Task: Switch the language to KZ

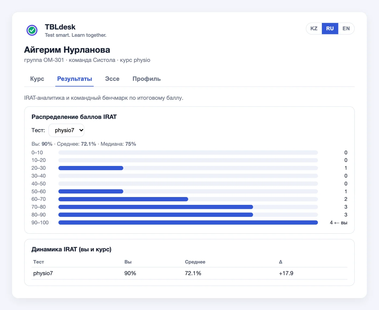Action: (314, 28)
